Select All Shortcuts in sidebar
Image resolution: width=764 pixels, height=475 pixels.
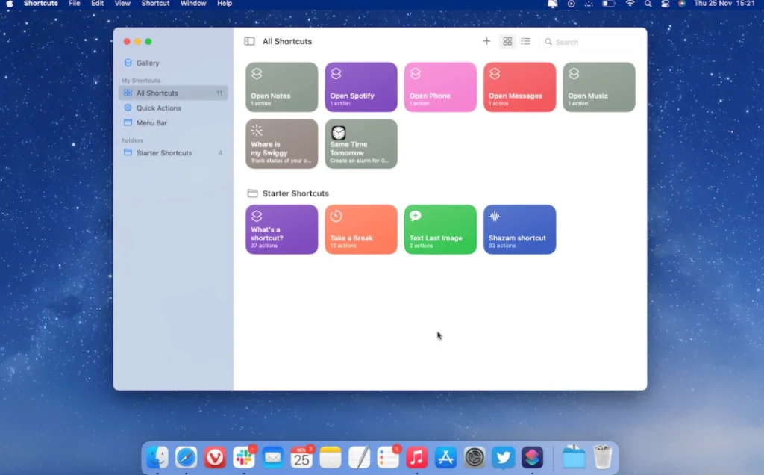(173, 93)
